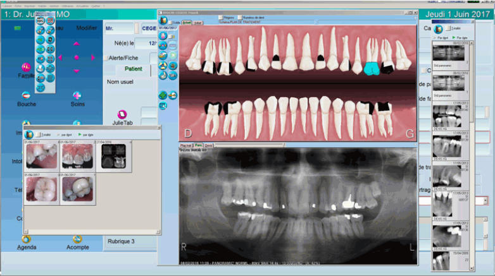Viewport: 495px width, 276px height.
Task: Switch to the Patient tab
Action: point(133,69)
